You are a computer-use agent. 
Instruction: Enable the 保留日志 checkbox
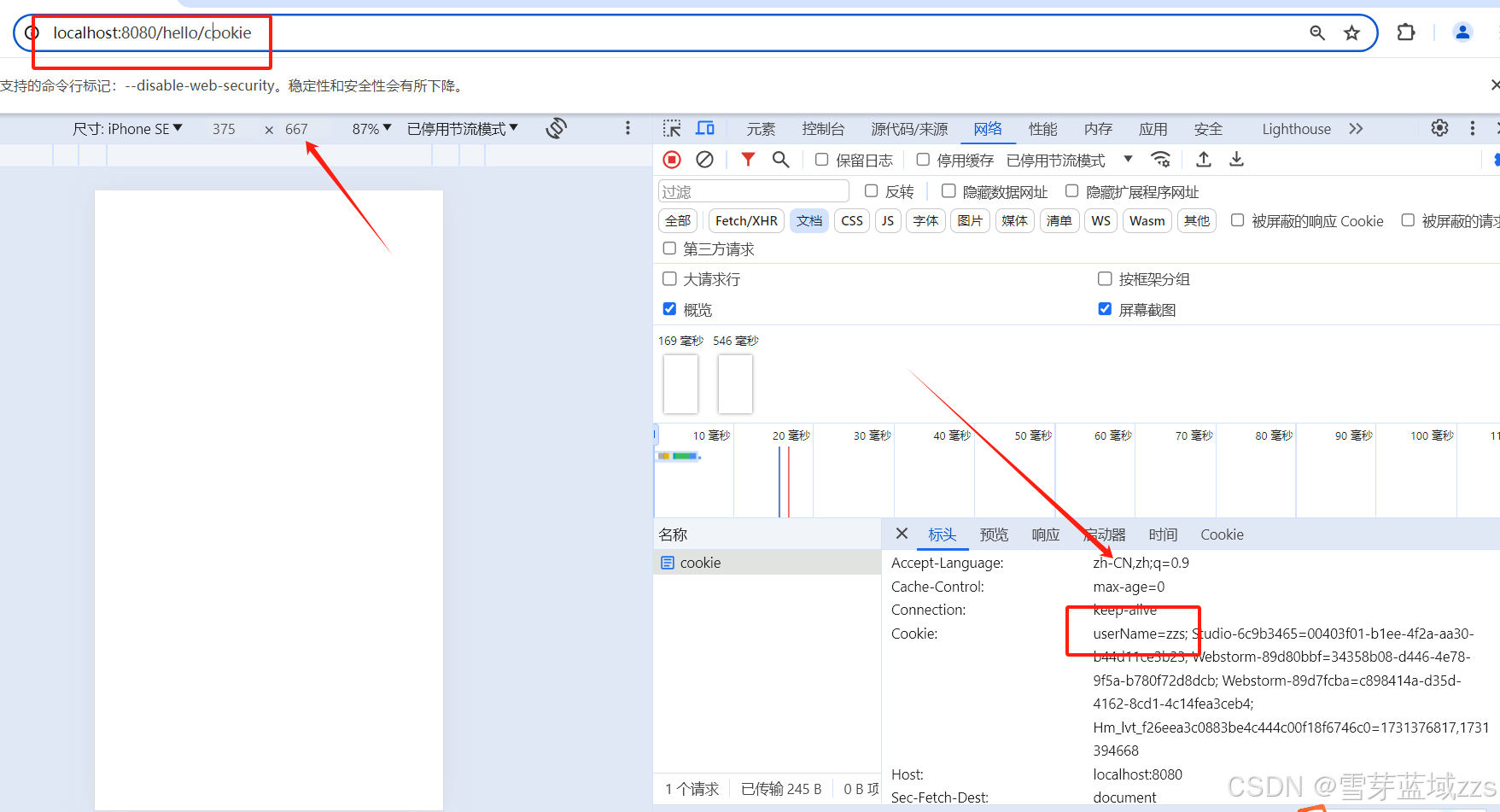[821, 160]
